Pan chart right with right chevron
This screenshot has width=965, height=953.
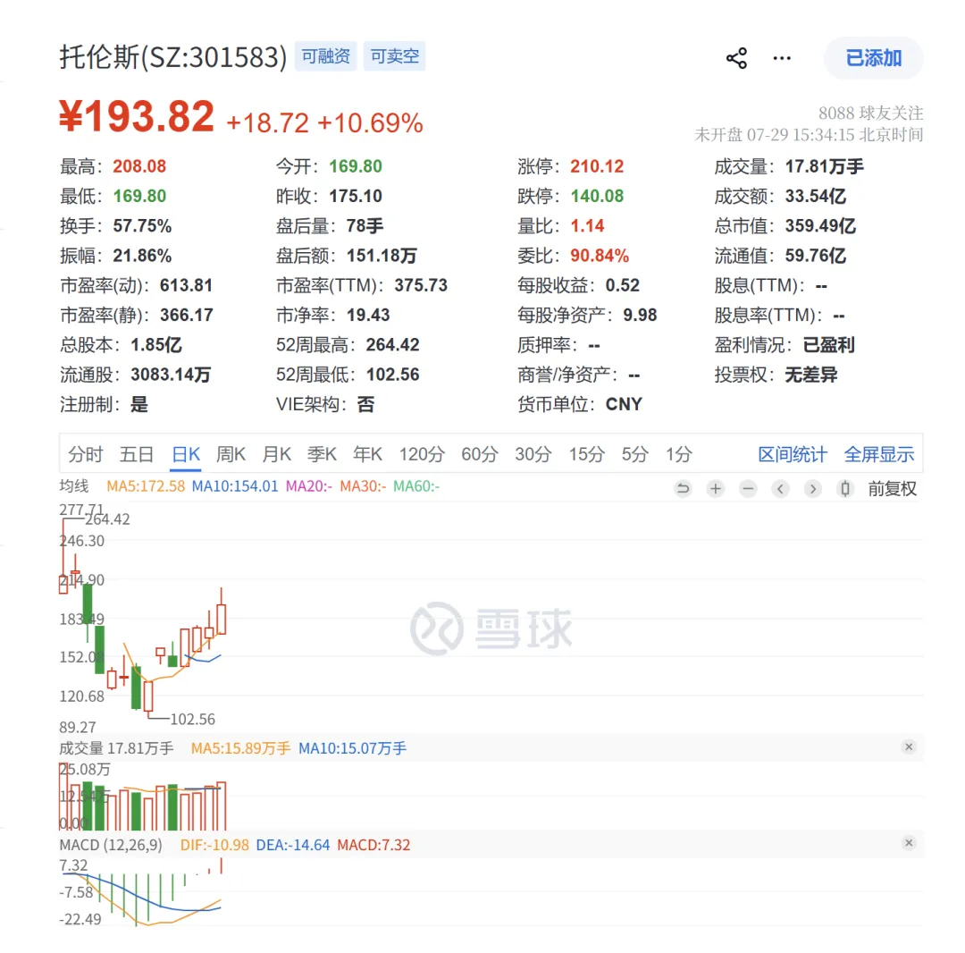coord(813,489)
